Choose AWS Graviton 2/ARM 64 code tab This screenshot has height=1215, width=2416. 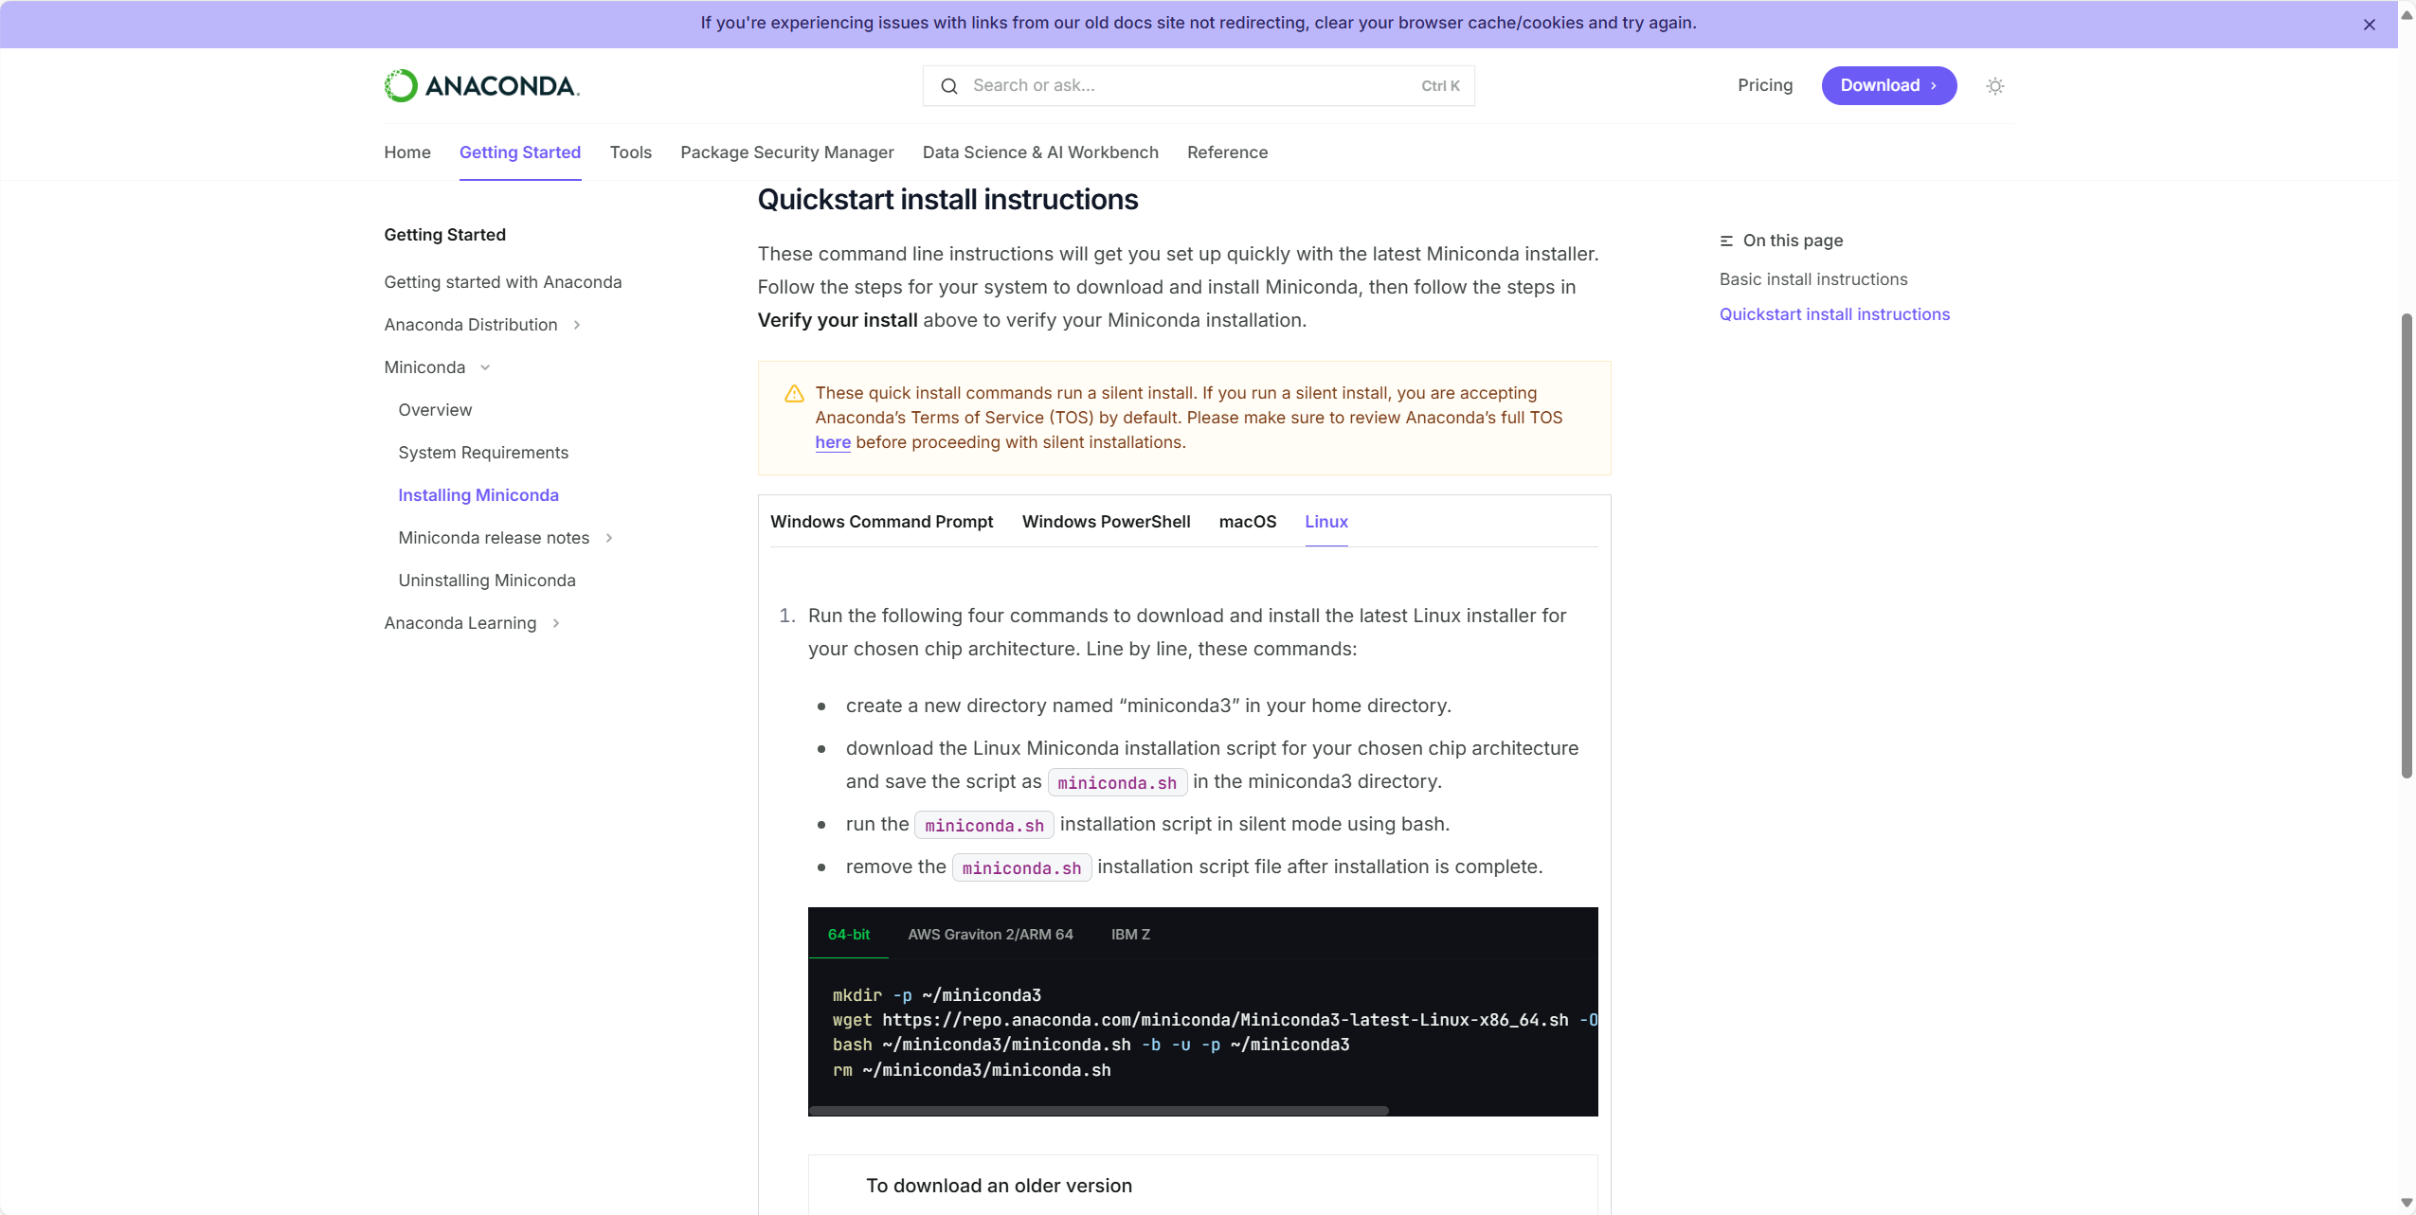pyautogui.click(x=990, y=935)
